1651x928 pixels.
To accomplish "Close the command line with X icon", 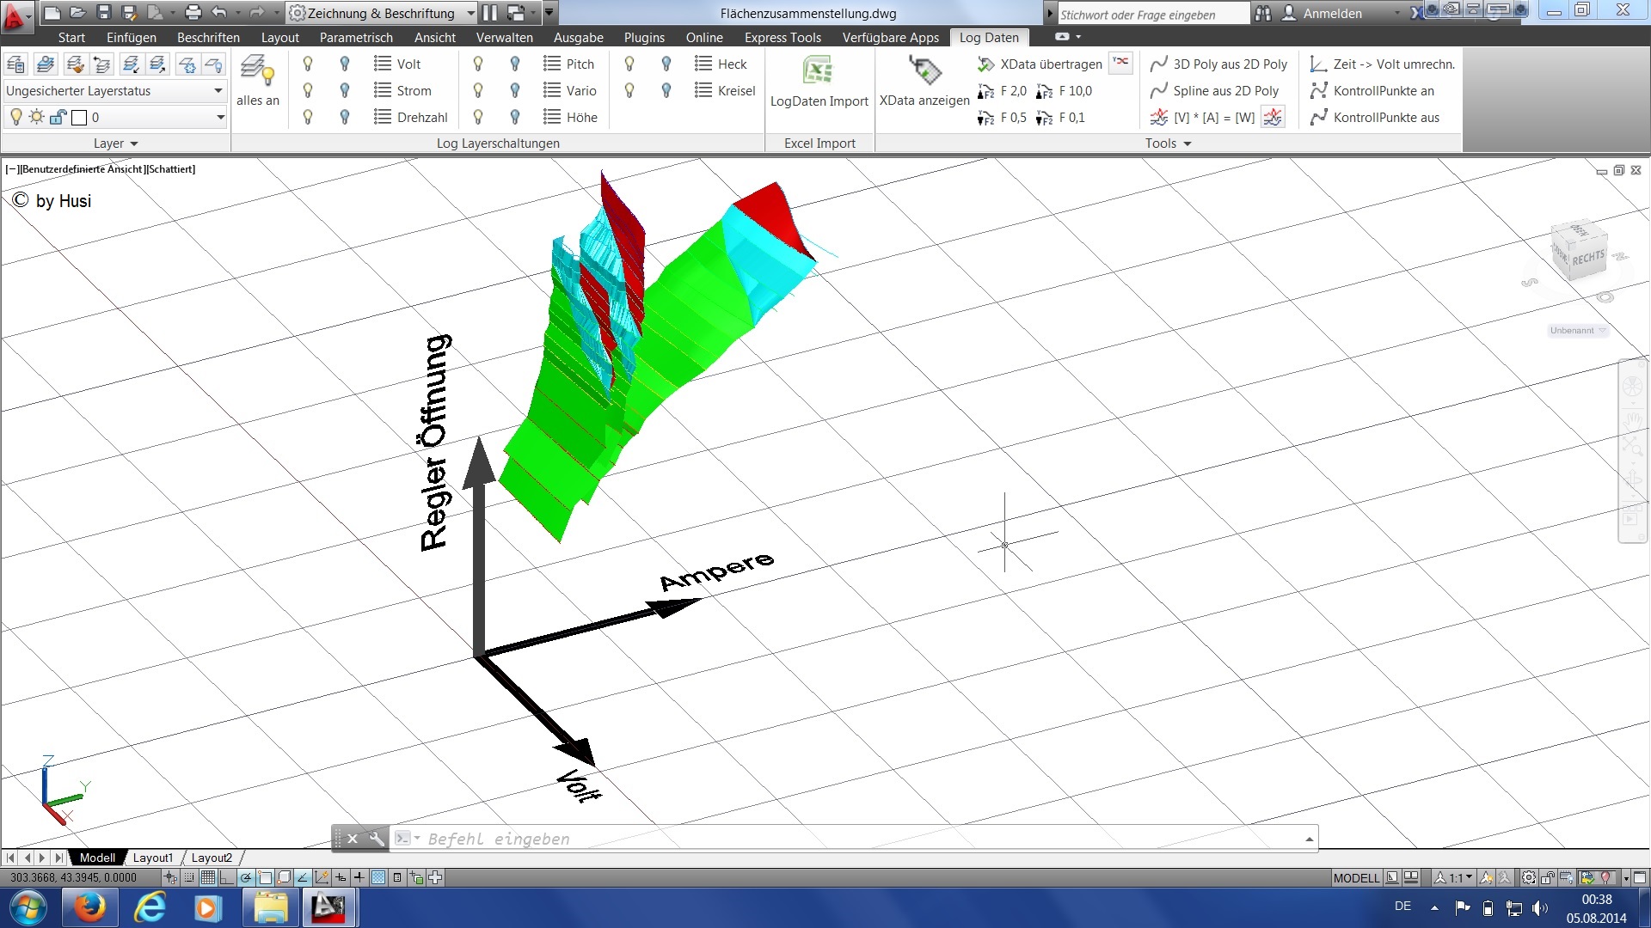I will pos(353,839).
